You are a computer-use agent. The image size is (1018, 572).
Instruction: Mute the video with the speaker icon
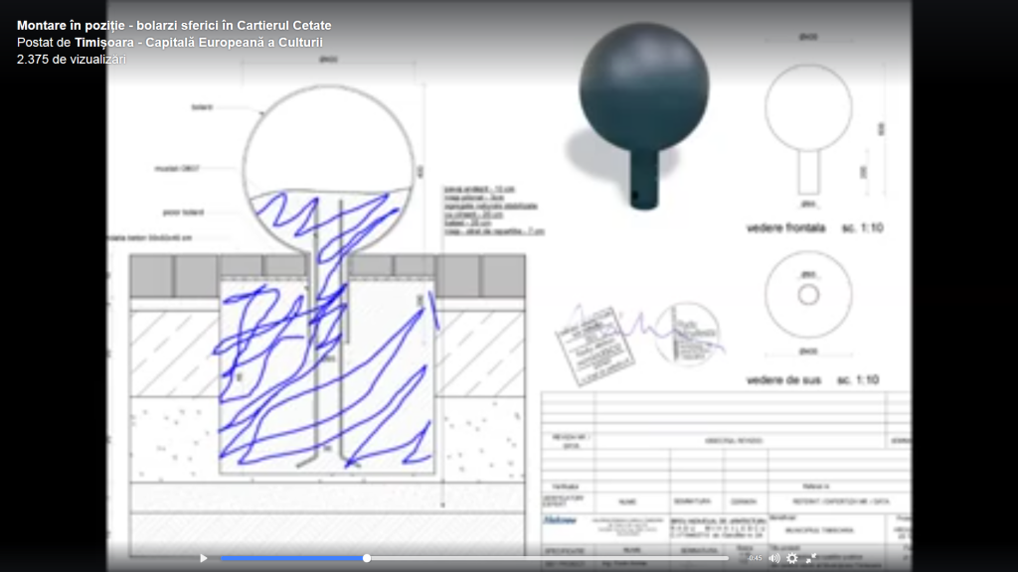pos(773,558)
